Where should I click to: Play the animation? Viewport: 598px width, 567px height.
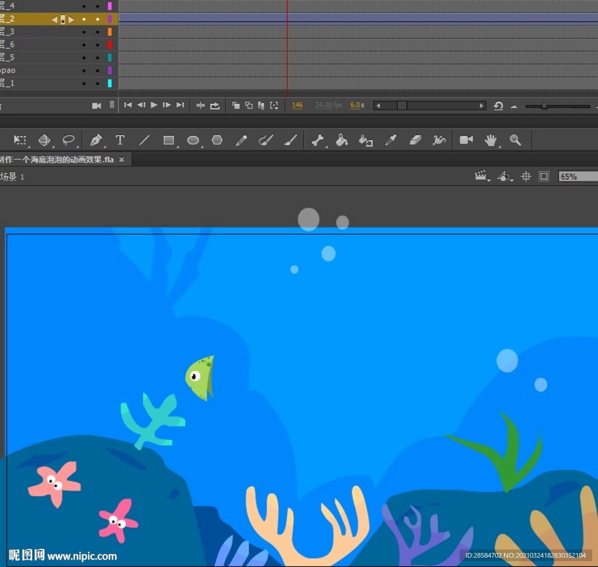pyautogui.click(x=154, y=105)
